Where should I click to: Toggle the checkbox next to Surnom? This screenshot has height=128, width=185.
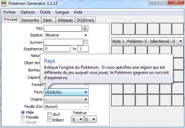point(86,42)
